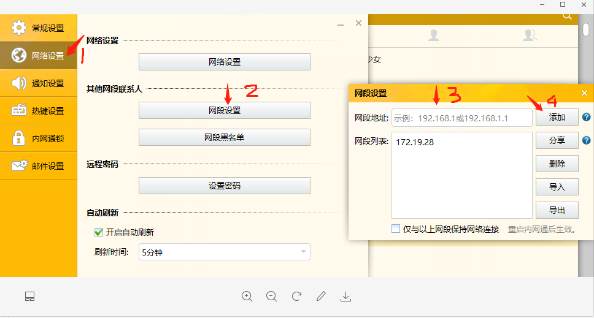Open the single contact icon tab
594x318 pixels.
pyautogui.click(x=433, y=36)
